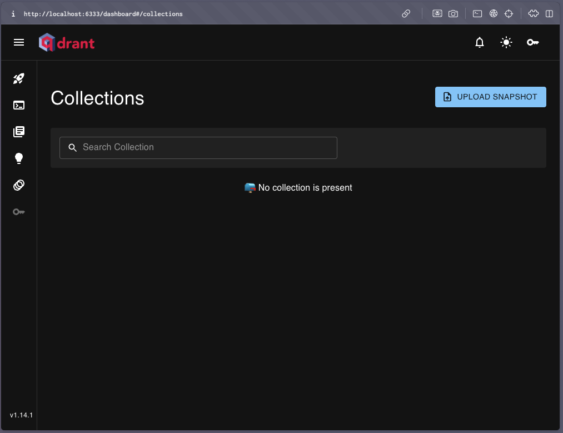Viewport: 563px width, 433px height.
Task: Click the Qdrant logo
Action: click(67, 42)
